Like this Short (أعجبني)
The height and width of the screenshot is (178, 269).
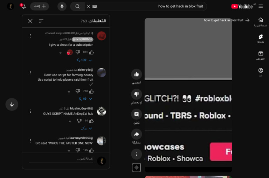pyautogui.click(x=136, y=74)
